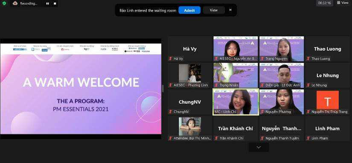Click the View waiting room button
The height and width of the screenshot is (163, 352).
tap(214, 10)
